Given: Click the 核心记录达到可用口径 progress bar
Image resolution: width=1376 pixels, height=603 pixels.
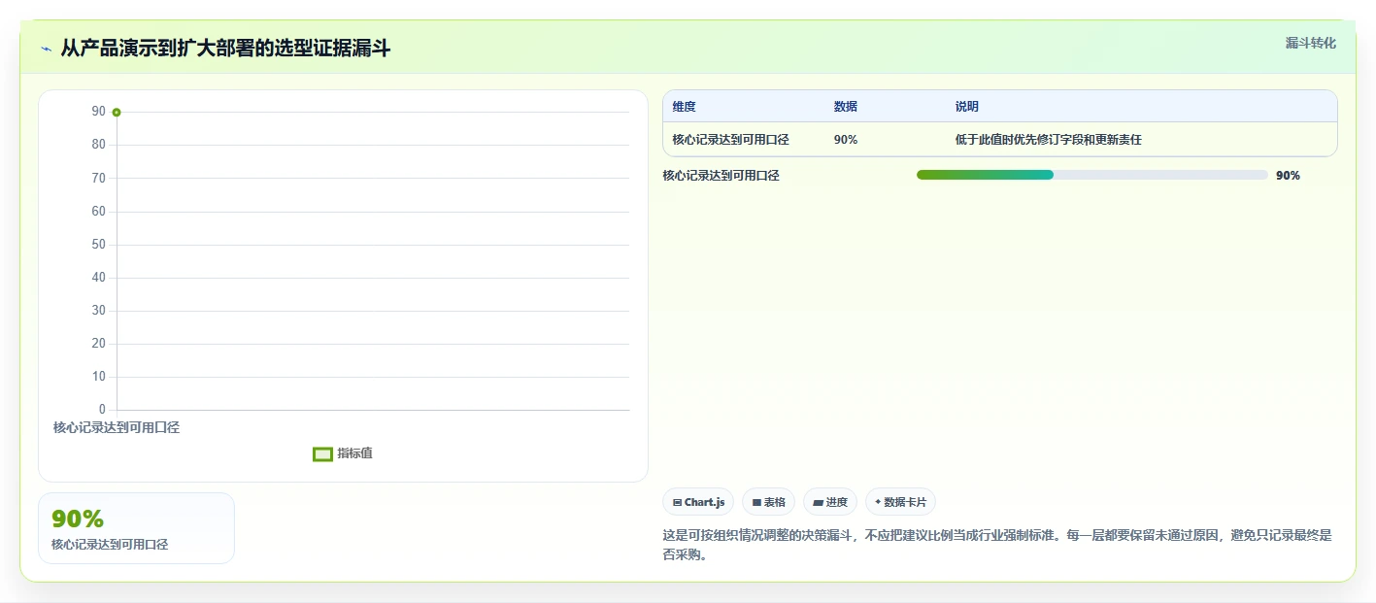Looking at the screenshot, I should pos(1091,175).
